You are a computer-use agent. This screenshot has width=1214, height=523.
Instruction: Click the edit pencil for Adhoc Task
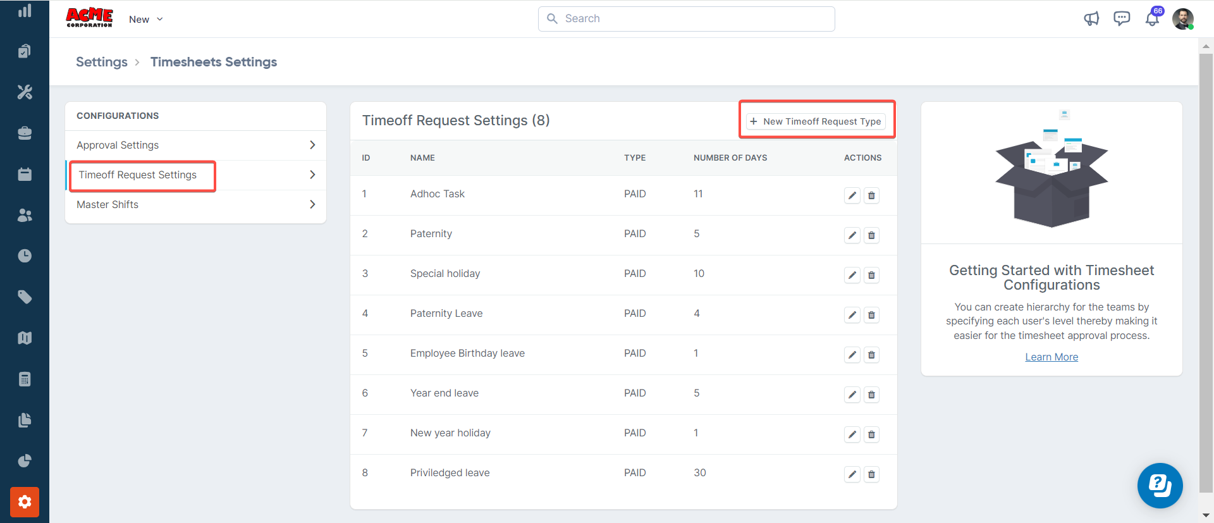(852, 195)
